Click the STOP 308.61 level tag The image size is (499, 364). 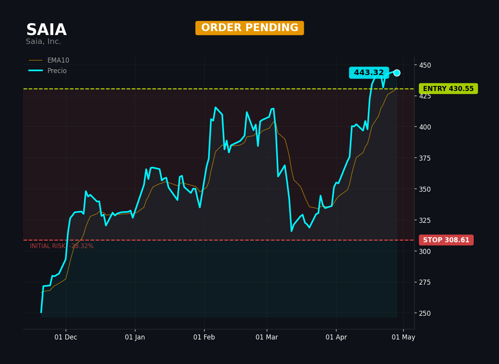(x=446, y=240)
